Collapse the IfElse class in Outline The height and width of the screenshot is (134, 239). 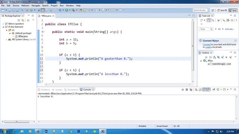[x=201, y=61]
